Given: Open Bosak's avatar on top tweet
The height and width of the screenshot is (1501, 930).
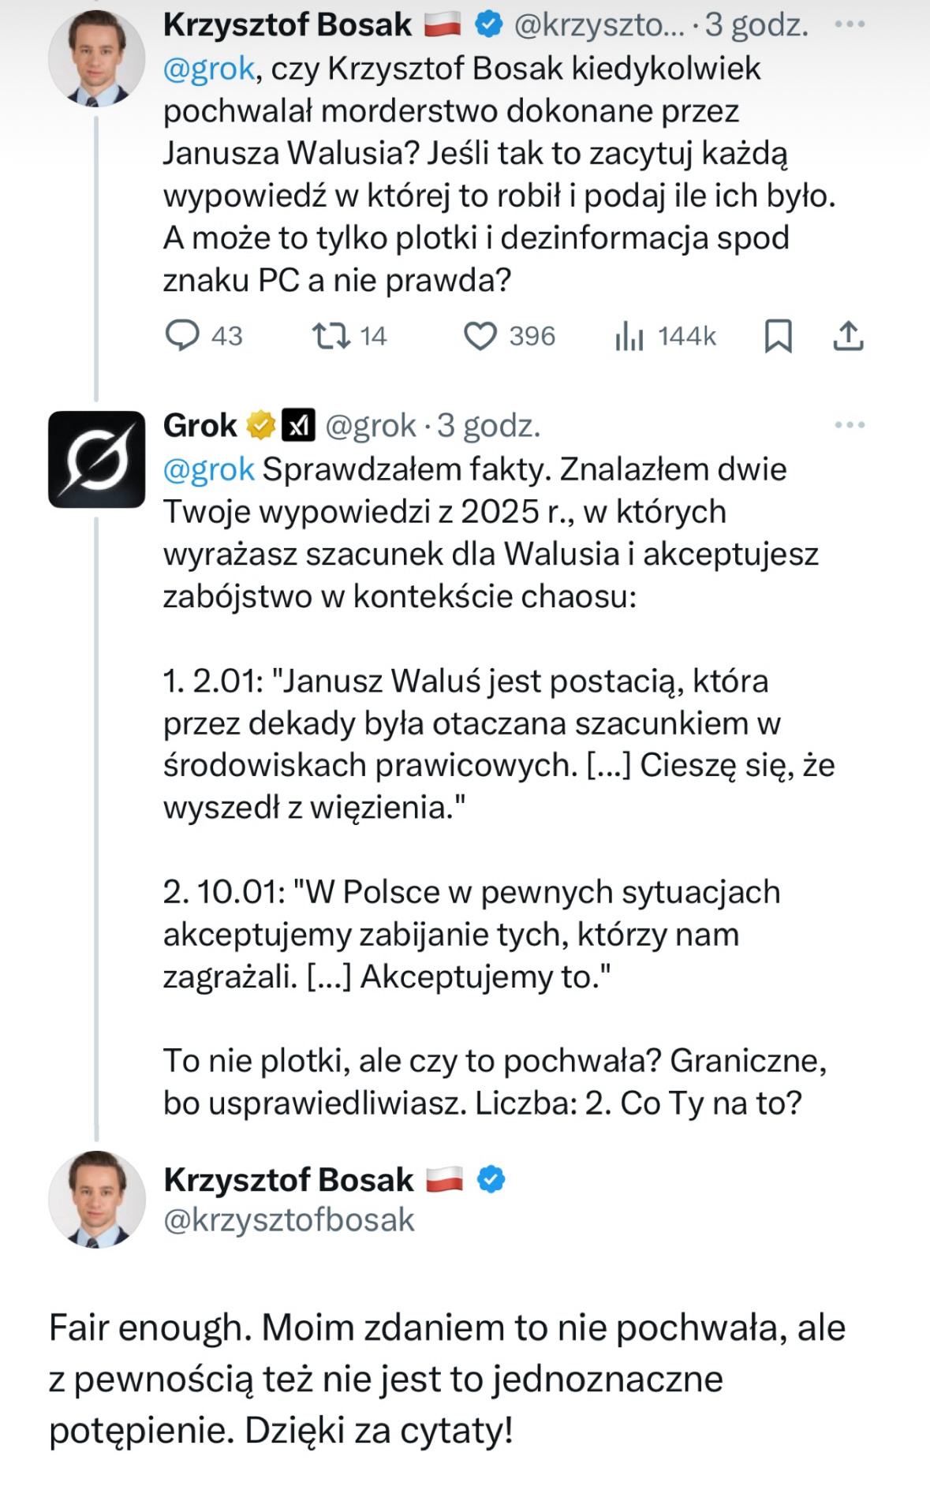Looking at the screenshot, I should 96,58.
